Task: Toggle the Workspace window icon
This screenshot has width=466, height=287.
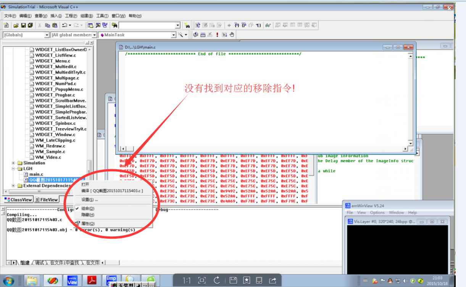Action: (x=91, y=26)
